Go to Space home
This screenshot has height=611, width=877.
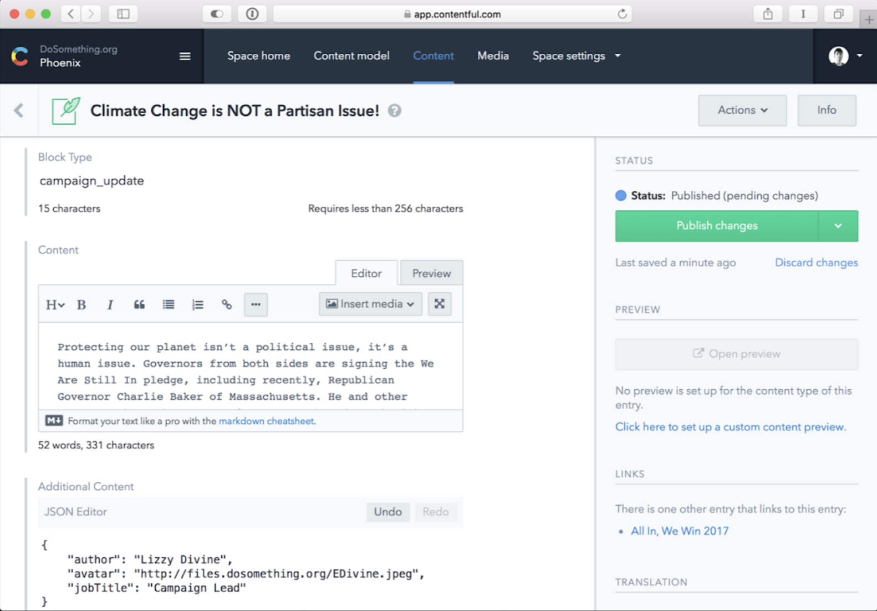tap(258, 56)
